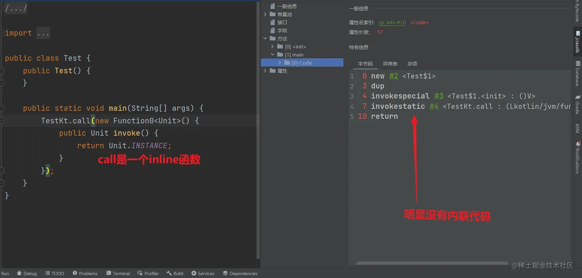The image size is (582, 278).
Task: Click the TestKt.call method call
Action: click(65, 121)
